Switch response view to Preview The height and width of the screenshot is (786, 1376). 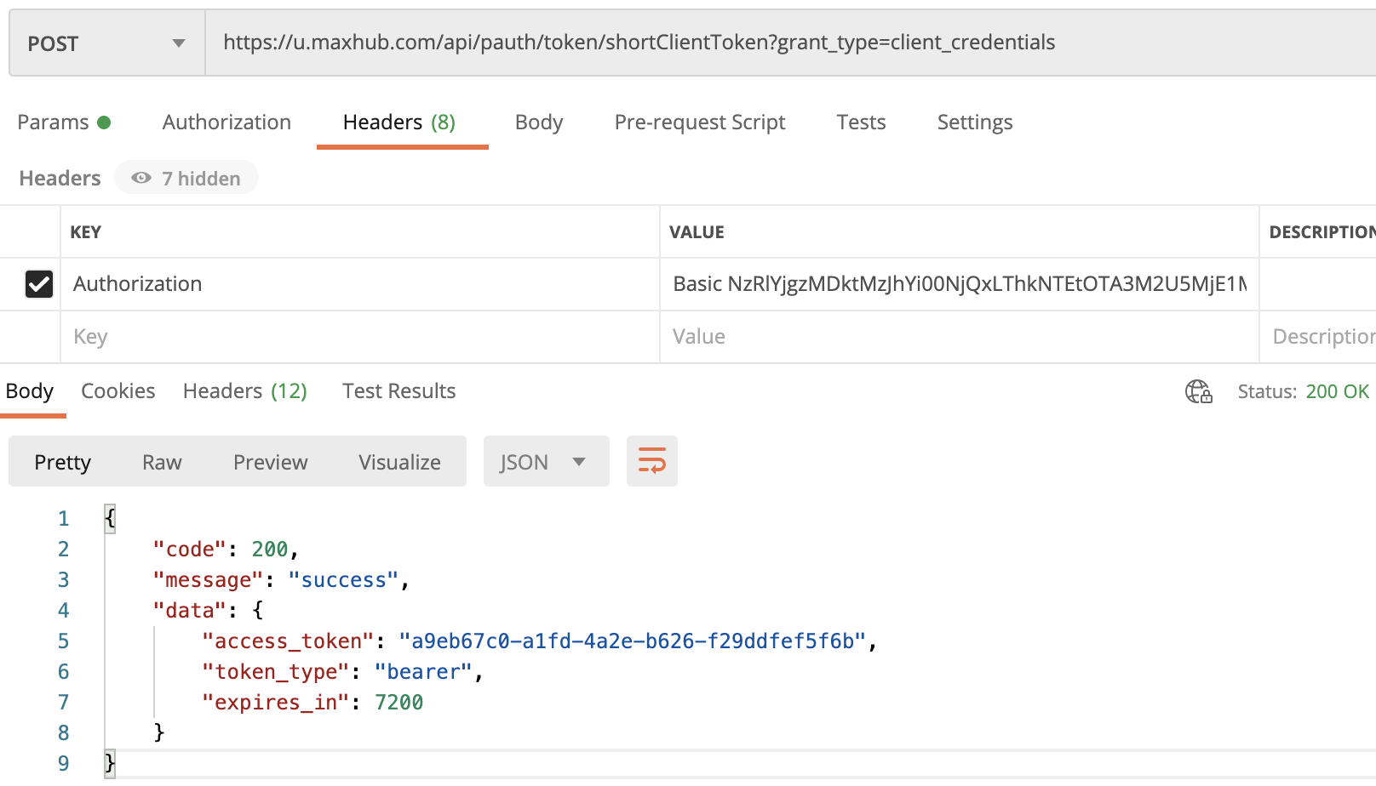(x=270, y=462)
